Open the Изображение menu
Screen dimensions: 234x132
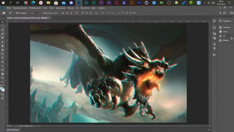point(35,8)
